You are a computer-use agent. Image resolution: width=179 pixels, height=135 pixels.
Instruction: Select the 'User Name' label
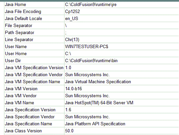(x=16, y=46)
